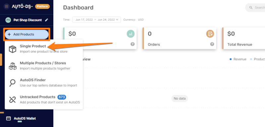The width and height of the screenshot is (265, 127).
Task: Click the Add Products button
Action: click(27, 34)
